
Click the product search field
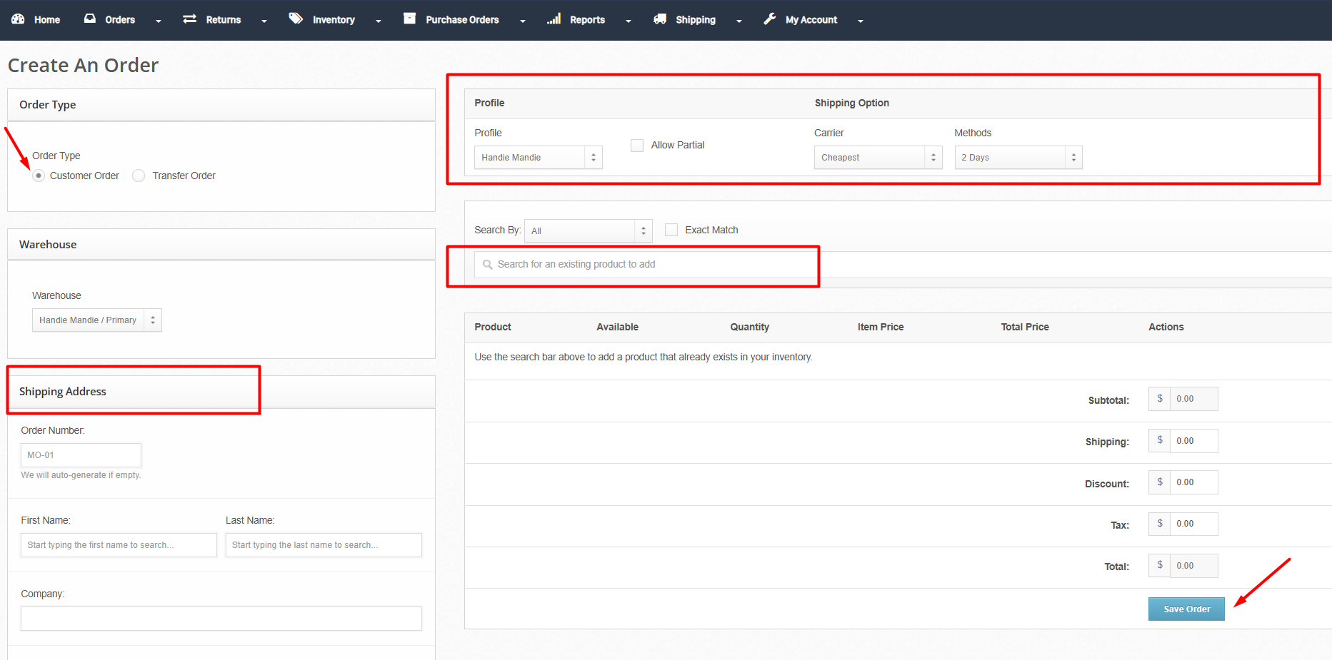pos(646,265)
